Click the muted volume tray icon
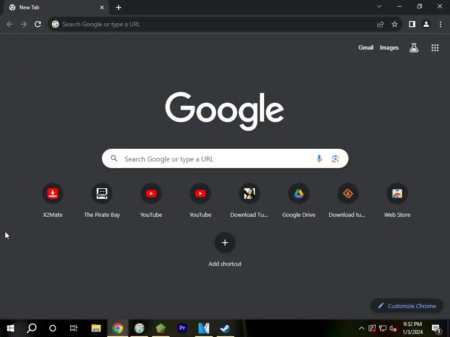 click(393, 328)
